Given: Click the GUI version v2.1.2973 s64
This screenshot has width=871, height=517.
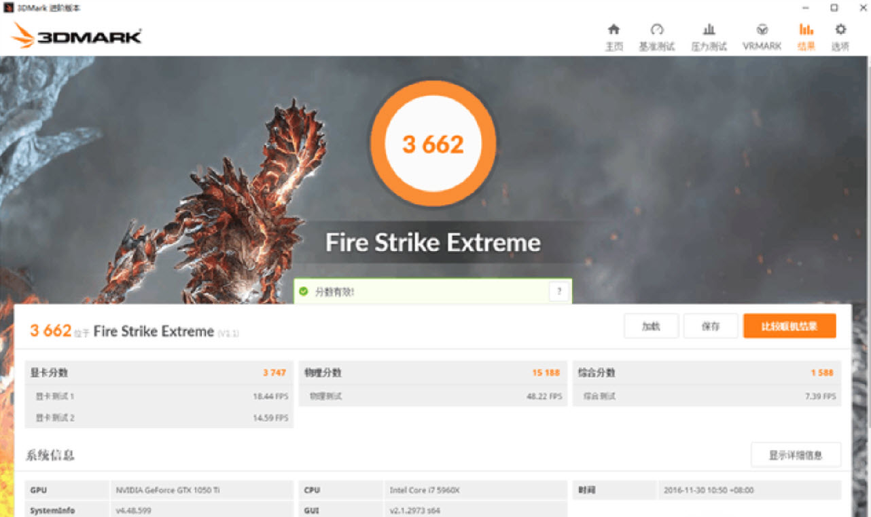Looking at the screenshot, I should (414, 510).
